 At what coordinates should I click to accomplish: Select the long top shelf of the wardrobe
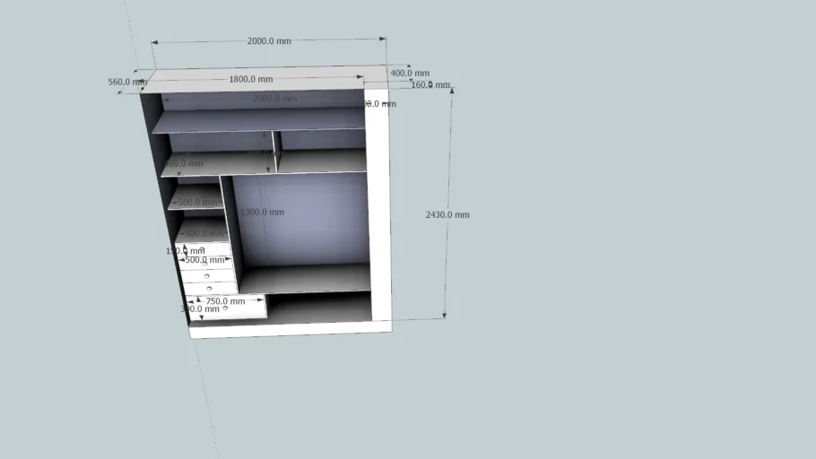point(259,121)
